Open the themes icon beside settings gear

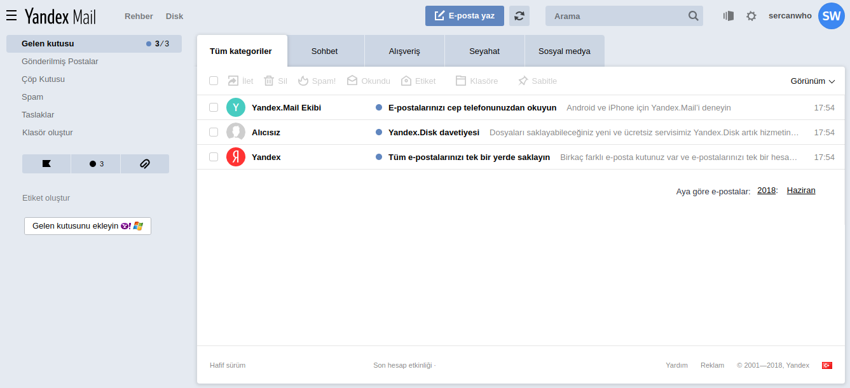tap(729, 16)
